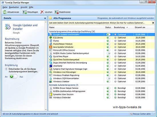Click the Google Updater and Installer row name
This screenshot has width=157, height=117.
click(66, 34)
